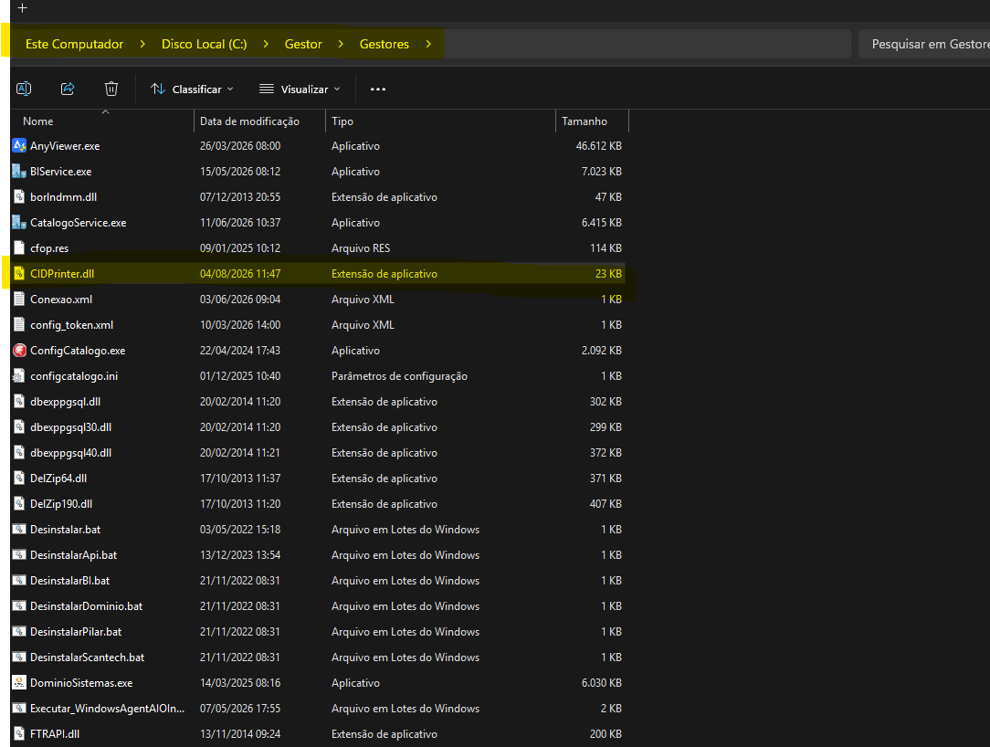Screen dimensions: 990x747
Task: Expand chevron after Gestor breadcrumb
Action: [x=341, y=44]
